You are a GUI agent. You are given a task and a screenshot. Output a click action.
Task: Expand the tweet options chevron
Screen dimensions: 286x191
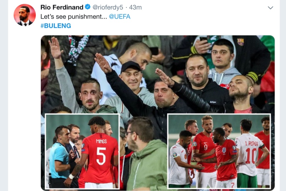tap(270, 8)
